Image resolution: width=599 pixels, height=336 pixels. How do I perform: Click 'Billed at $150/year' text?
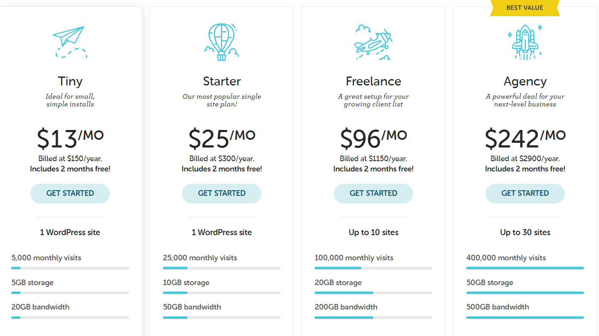coord(70,159)
